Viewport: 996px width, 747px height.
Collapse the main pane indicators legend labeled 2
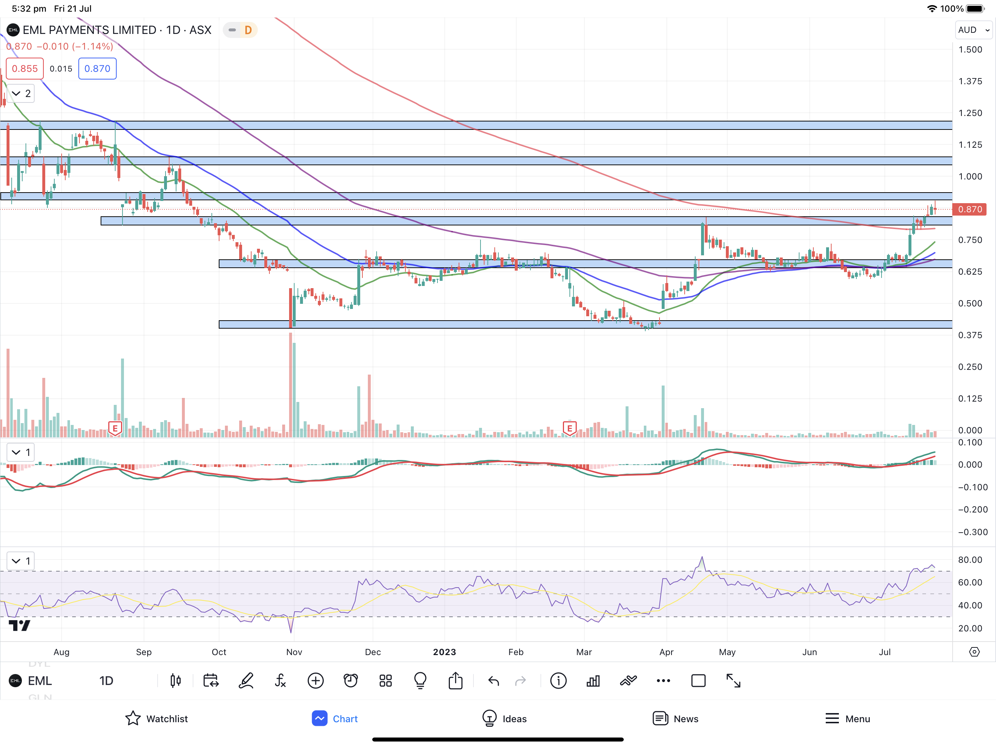(x=21, y=93)
